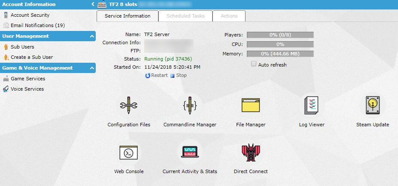Open the Web Console icon

pos(128,152)
